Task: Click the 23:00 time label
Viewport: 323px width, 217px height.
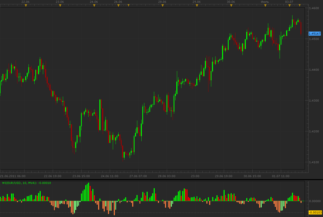Action: point(195,176)
